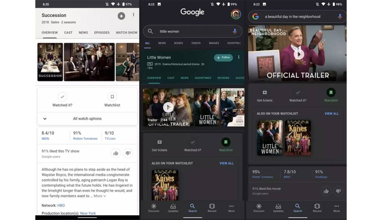Viewport: 382px width, 220px height.
Task: Toggle Watched it? for Little Women
Action: [x=193, y=142]
